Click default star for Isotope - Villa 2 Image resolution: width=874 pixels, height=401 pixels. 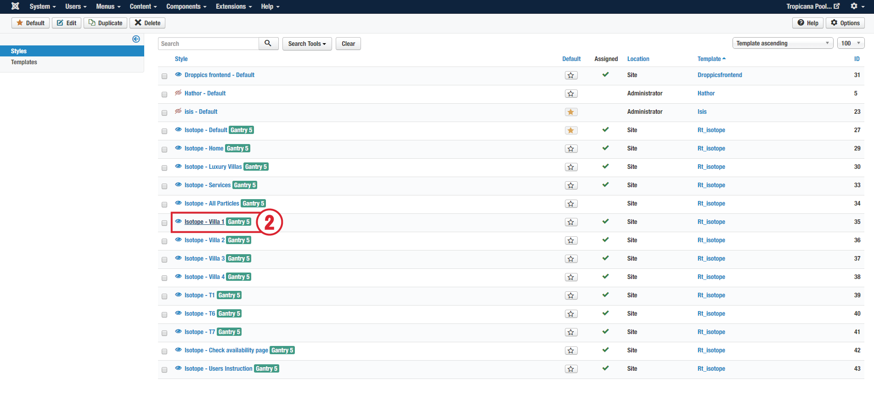coord(571,240)
